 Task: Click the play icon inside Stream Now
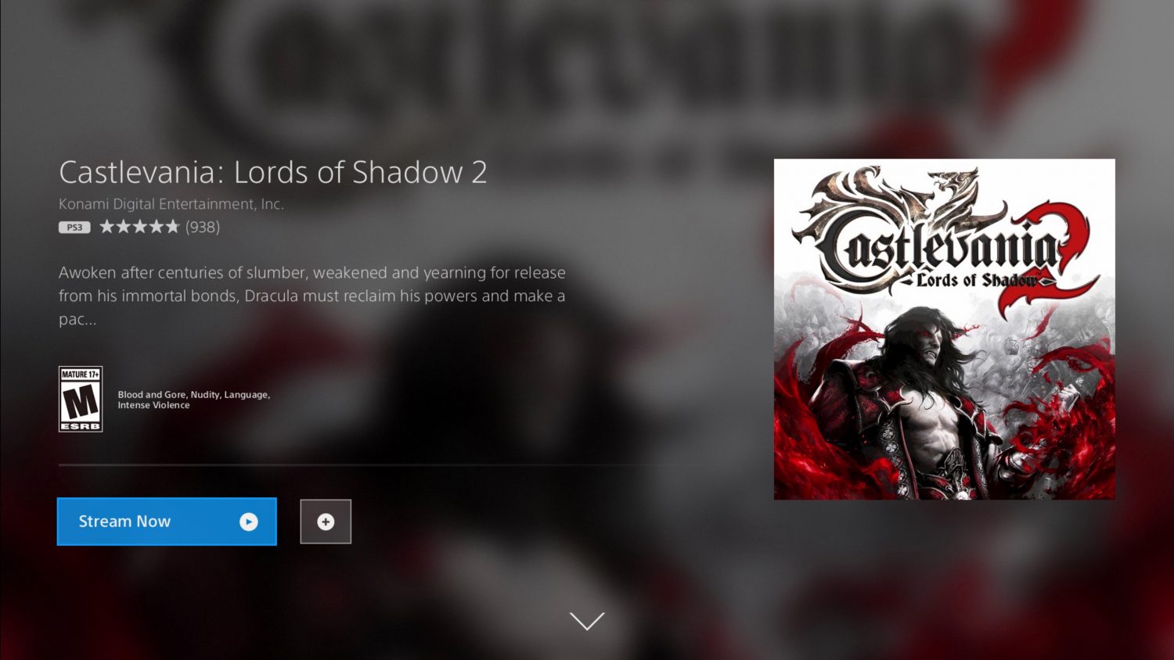tap(249, 522)
